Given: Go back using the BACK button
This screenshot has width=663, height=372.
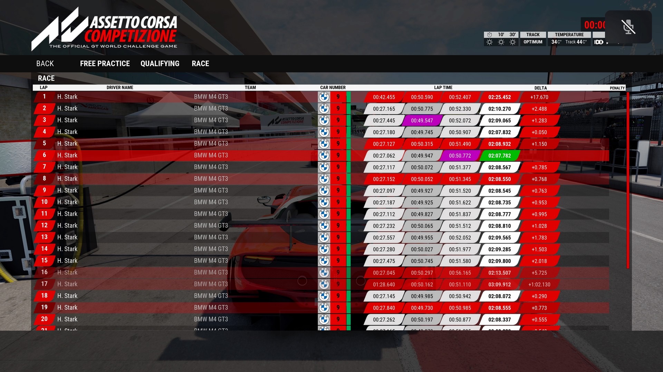Looking at the screenshot, I should 45,63.
